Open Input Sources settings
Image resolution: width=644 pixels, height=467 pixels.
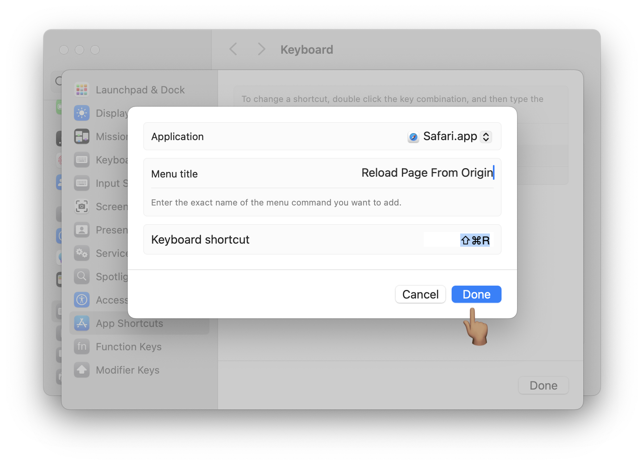[82, 183]
